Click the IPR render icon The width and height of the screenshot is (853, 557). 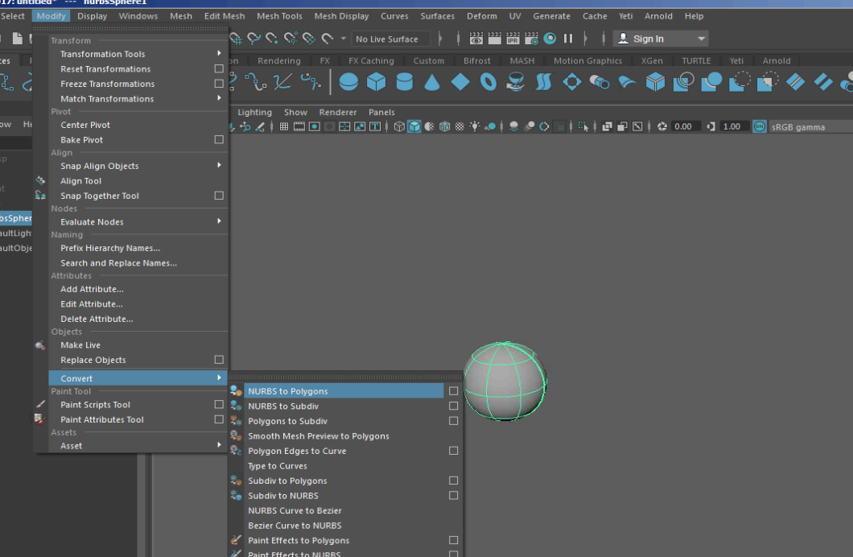pos(513,39)
